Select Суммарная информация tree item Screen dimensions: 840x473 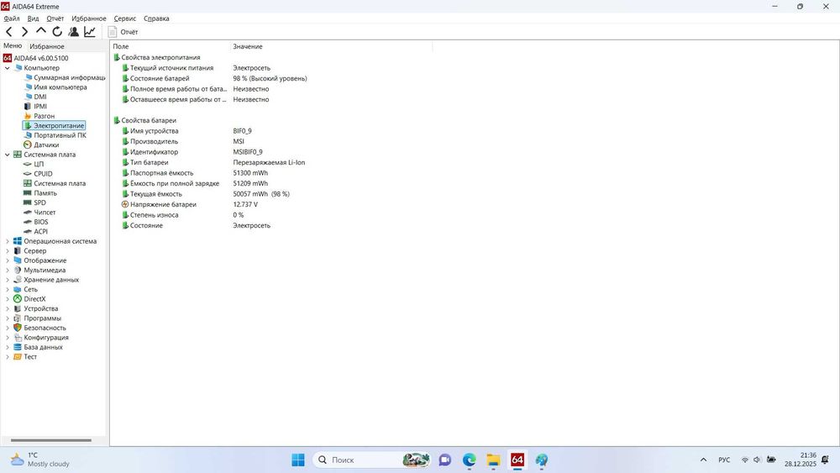(x=69, y=77)
